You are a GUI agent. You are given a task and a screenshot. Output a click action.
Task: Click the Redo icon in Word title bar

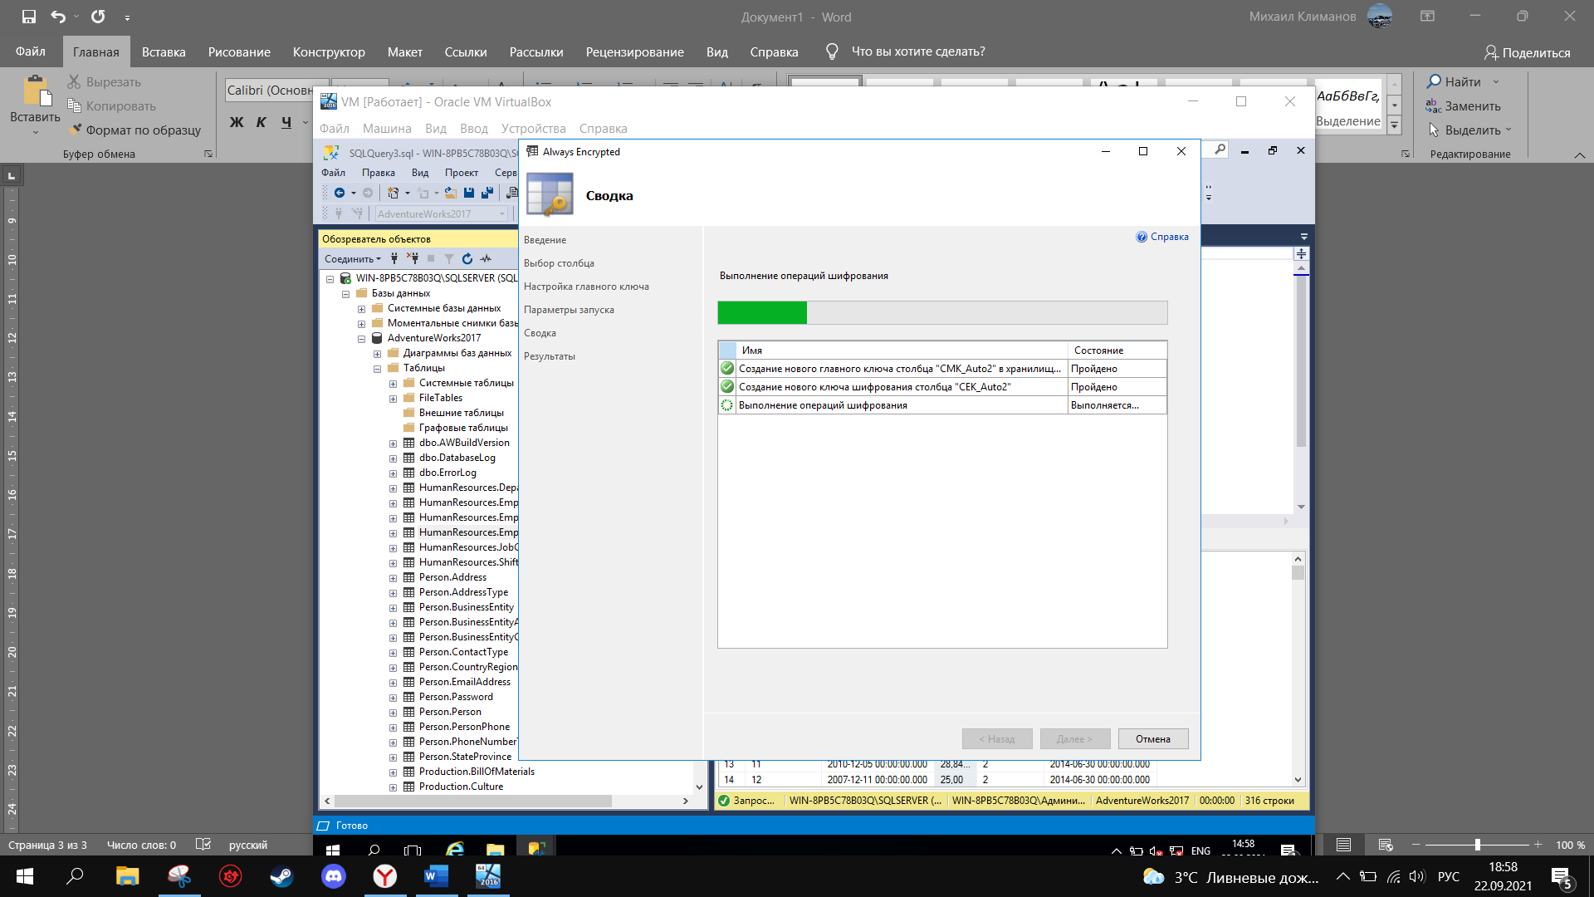[98, 17]
